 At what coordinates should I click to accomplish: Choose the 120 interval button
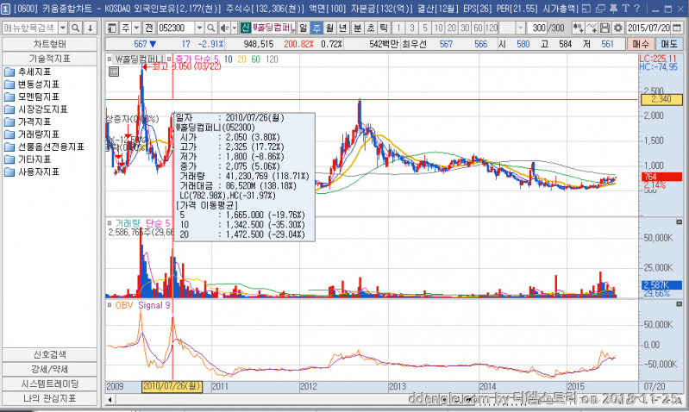492,28
